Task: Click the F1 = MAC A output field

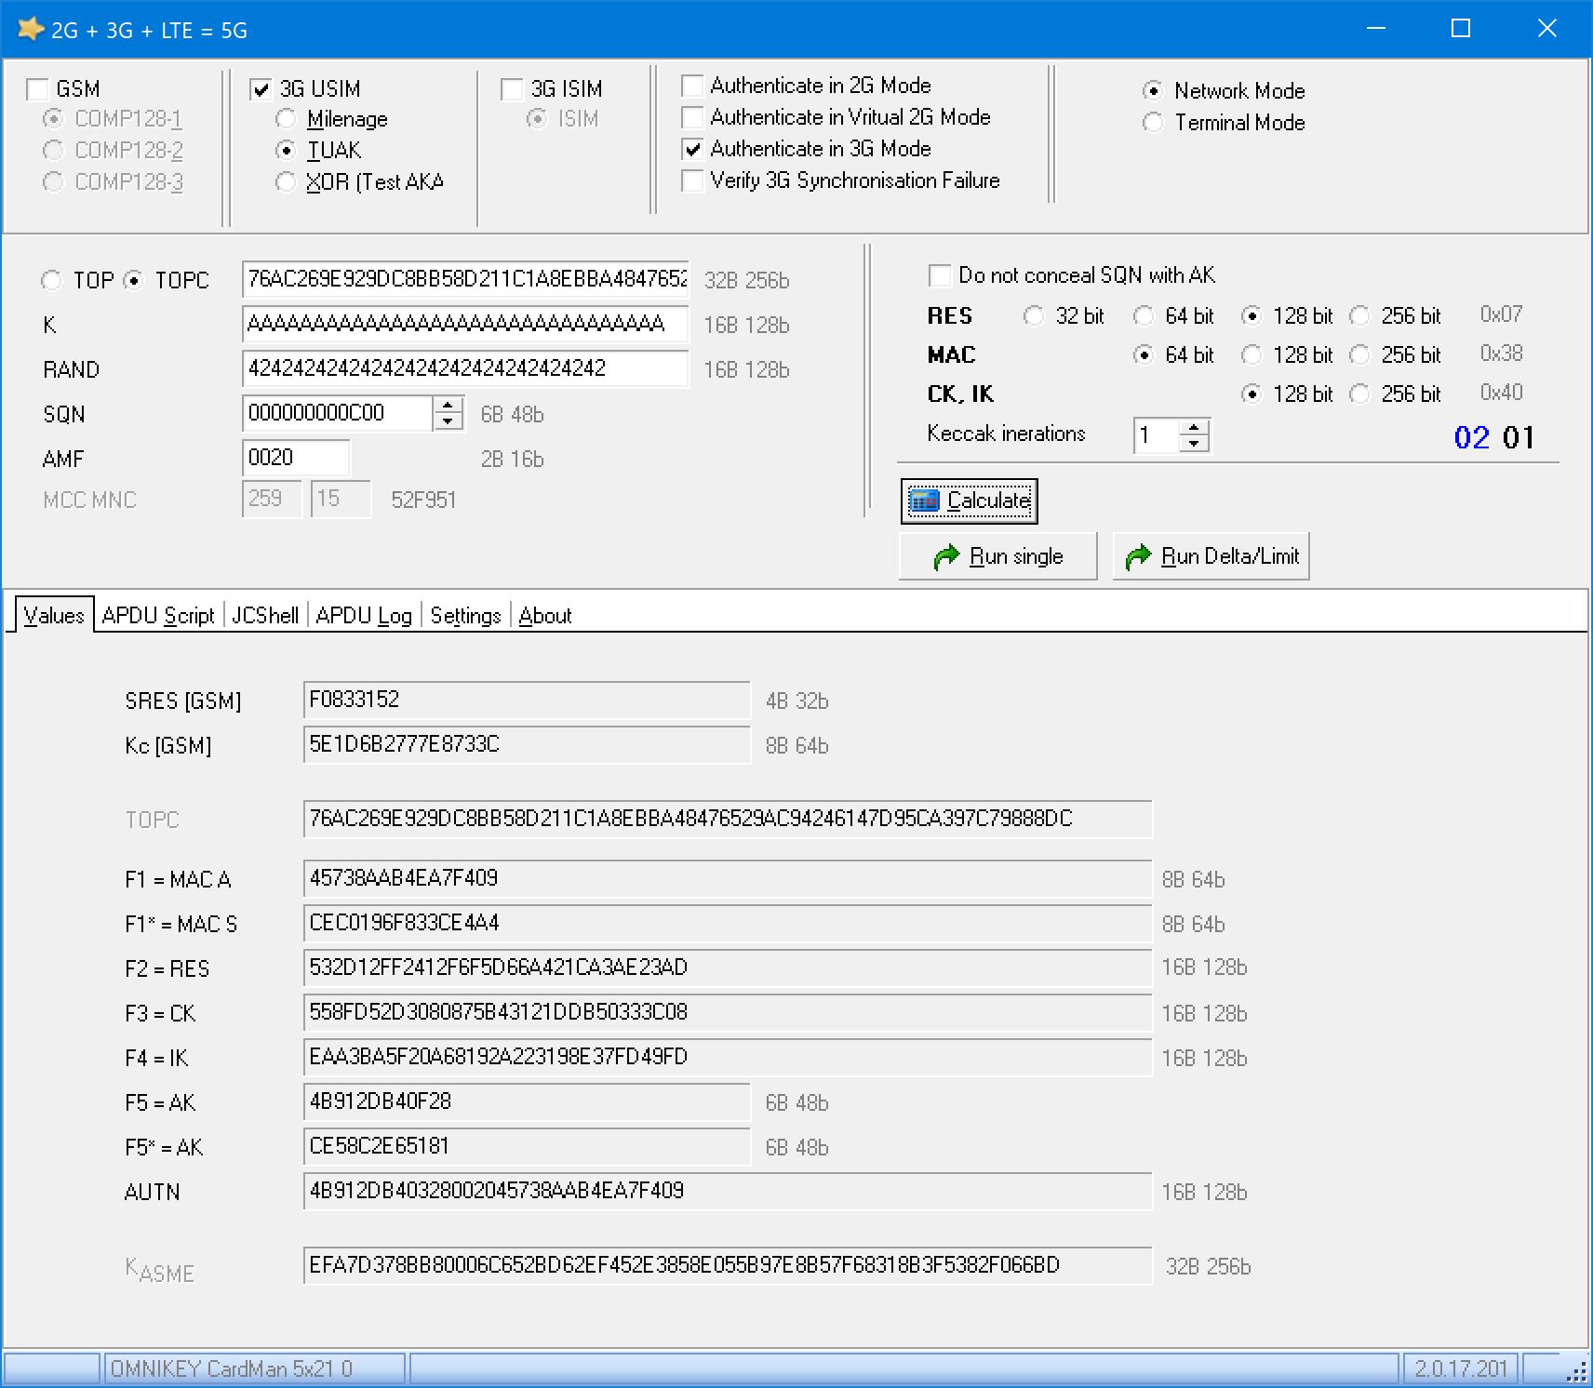Action: point(728,878)
